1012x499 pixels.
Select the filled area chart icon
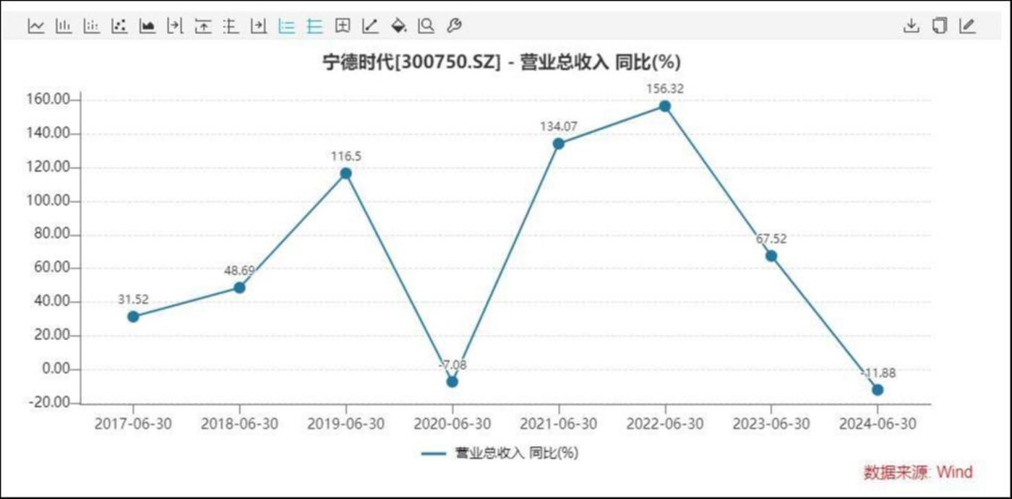147,26
